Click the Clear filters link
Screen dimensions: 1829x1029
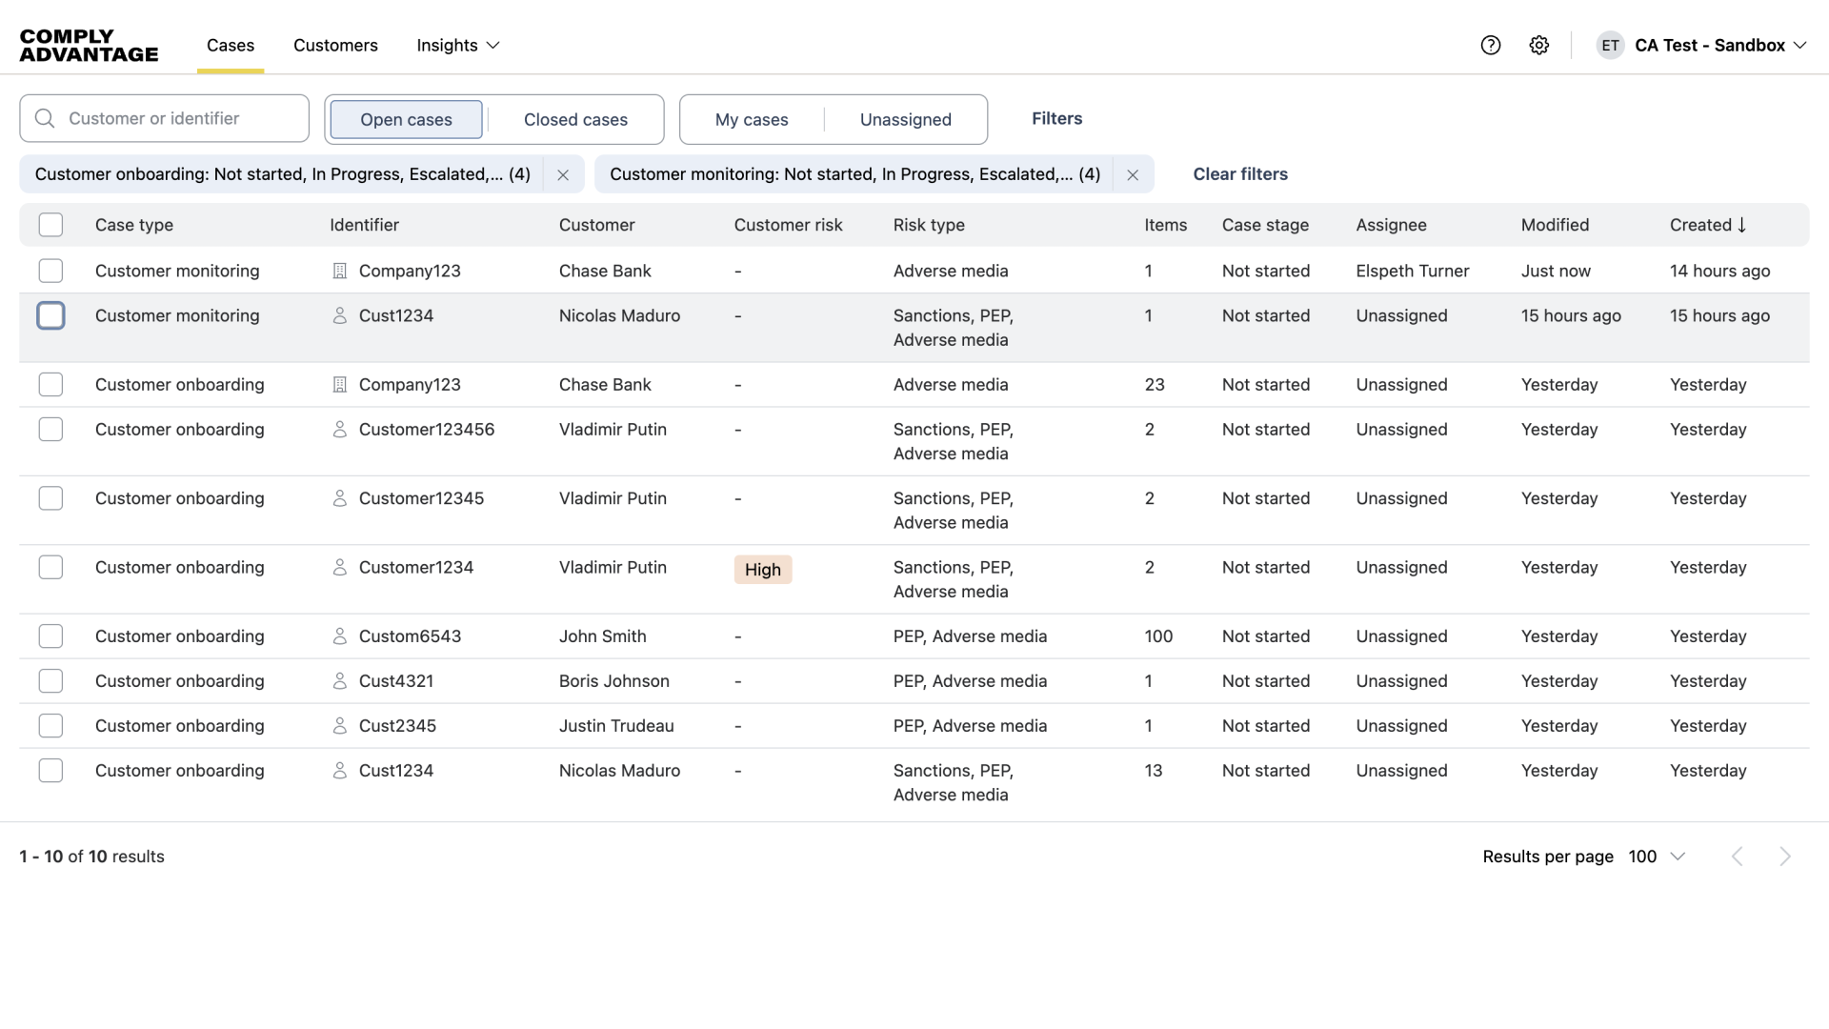[x=1239, y=174]
